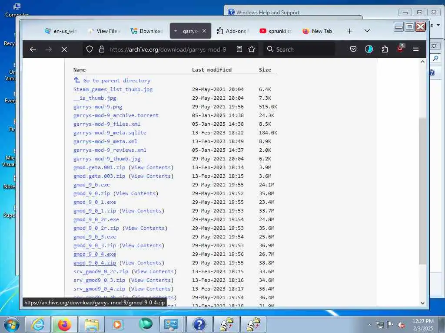
Task: Click the page scroll down arrow
Action: 422,303
